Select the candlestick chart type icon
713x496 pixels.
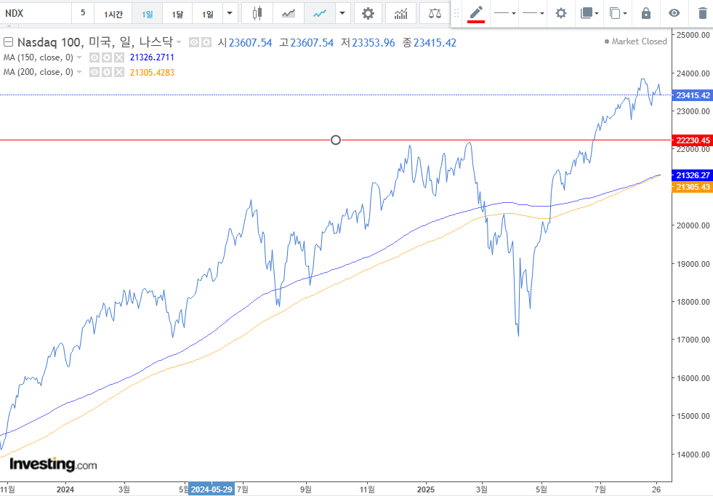[x=257, y=13]
